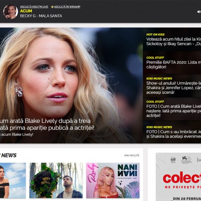The width and height of the screenshot is (201, 201).
Task: Click the Blake Lively headline in the main banner
Action: click(x=47, y=124)
